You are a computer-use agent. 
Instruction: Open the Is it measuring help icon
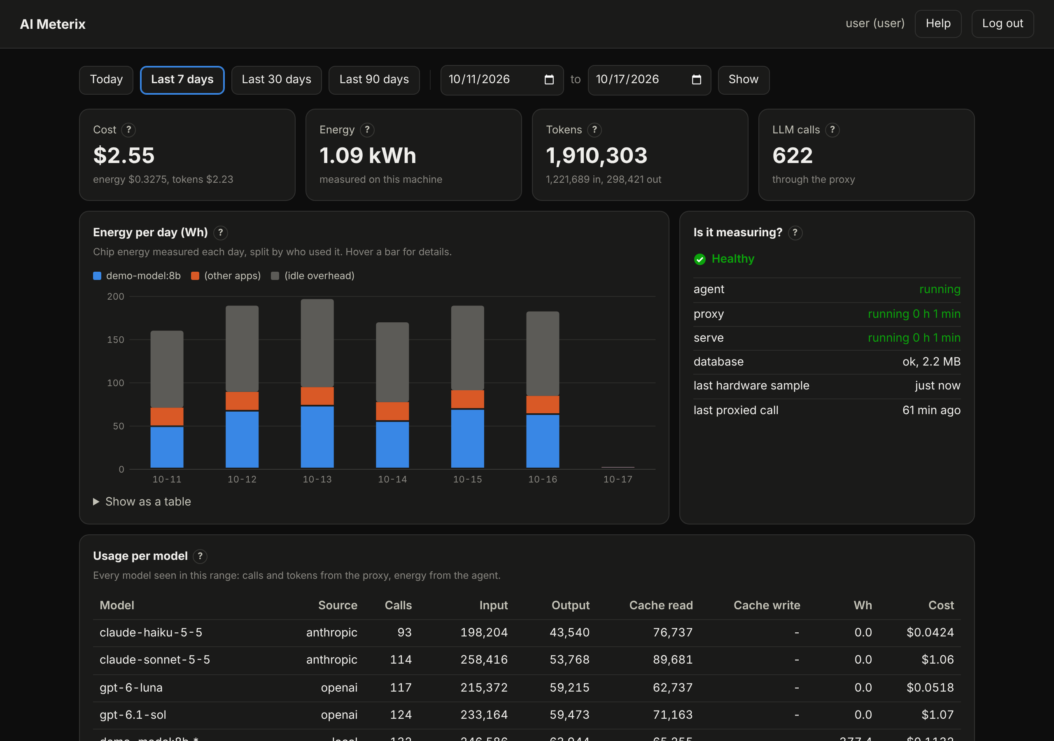[x=795, y=233]
